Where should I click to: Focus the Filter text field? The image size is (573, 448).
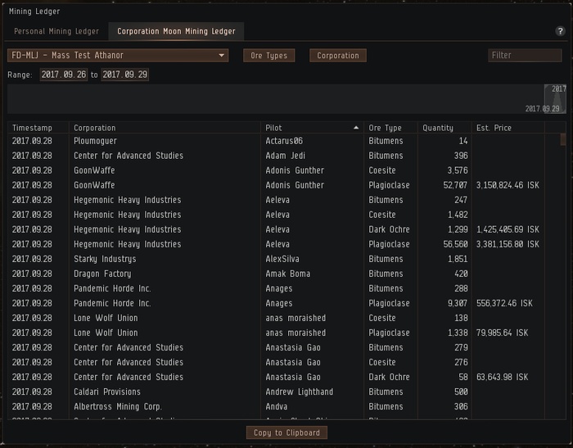click(x=525, y=55)
